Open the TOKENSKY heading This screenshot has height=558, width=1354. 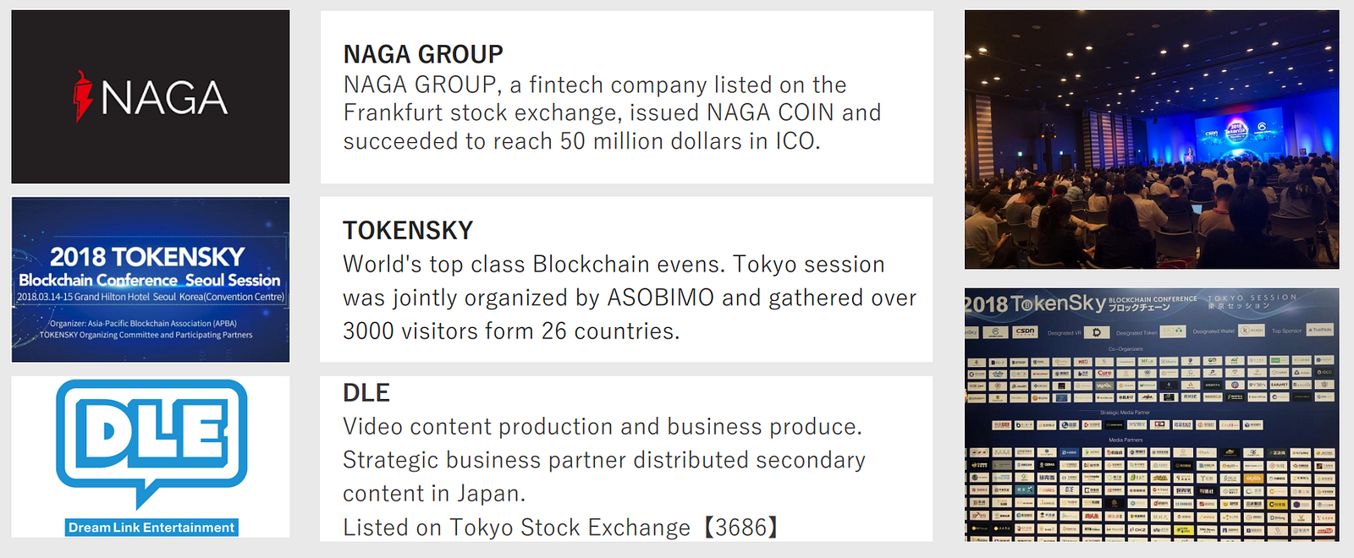click(408, 230)
